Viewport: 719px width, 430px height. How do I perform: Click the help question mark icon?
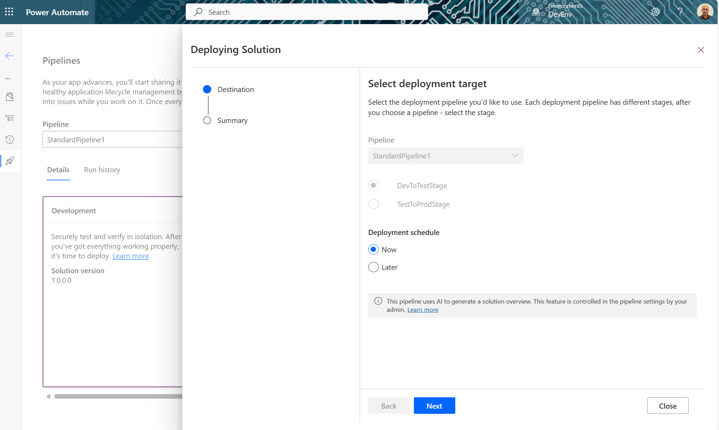[x=680, y=12]
